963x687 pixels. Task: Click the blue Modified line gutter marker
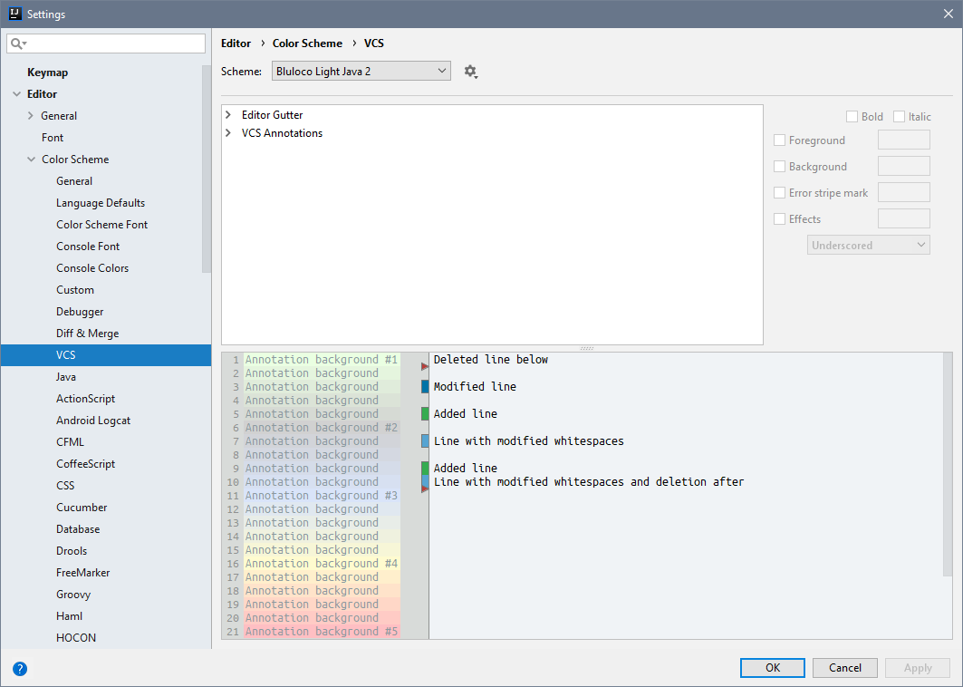(x=425, y=387)
